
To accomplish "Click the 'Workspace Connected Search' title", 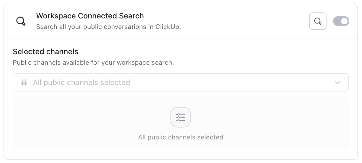I will tap(90, 16).
